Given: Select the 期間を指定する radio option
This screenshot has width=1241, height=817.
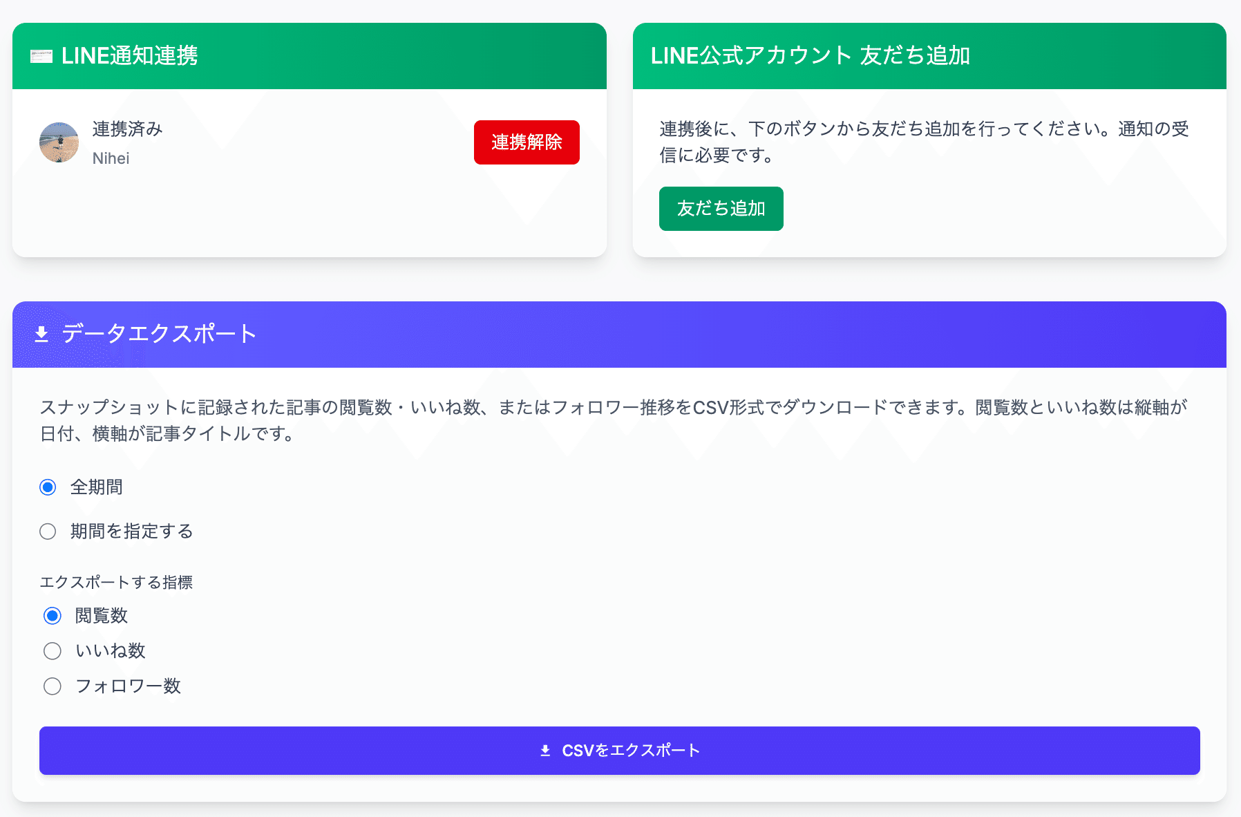Looking at the screenshot, I should [48, 532].
